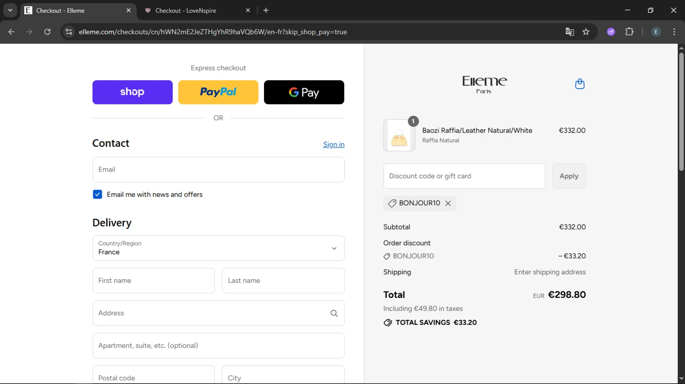The width and height of the screenshot is (685, 384).
Task: Focus the Address field
Action: 218,313
